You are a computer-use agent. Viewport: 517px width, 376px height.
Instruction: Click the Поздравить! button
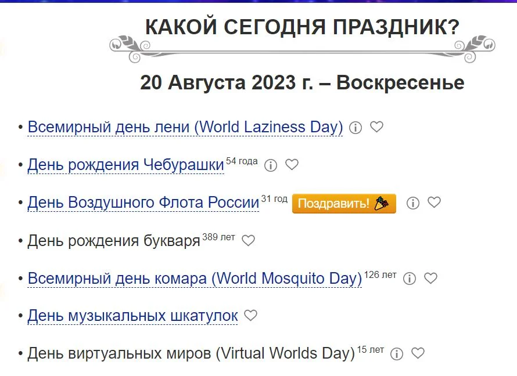pyautogui.click(x=344, y=203)
